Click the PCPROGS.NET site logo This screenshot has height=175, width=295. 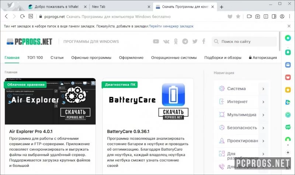(29, 42)
